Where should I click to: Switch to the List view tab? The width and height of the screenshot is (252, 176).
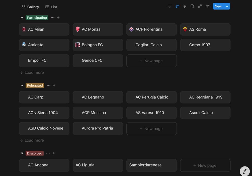click(51, 7)
